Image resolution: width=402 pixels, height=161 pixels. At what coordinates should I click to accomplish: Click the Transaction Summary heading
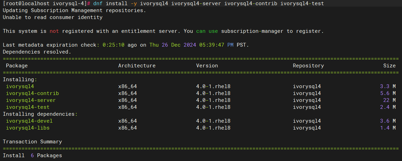(32, 142)
